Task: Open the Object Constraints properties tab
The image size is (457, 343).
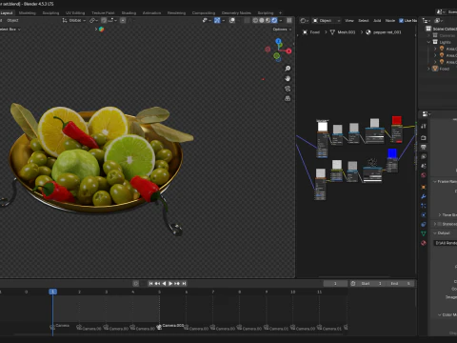Action: 424,224
